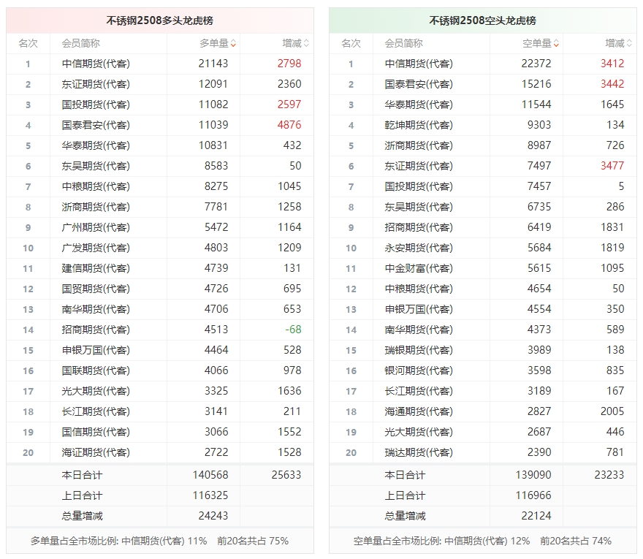643x559 pixels.
Task: Select 华泰期货(代客) in short table
Action: 419,104
